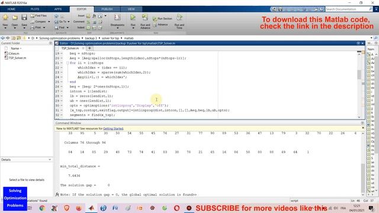Expand the Breakpoints dropdown arrow

(x=117, y=28)
